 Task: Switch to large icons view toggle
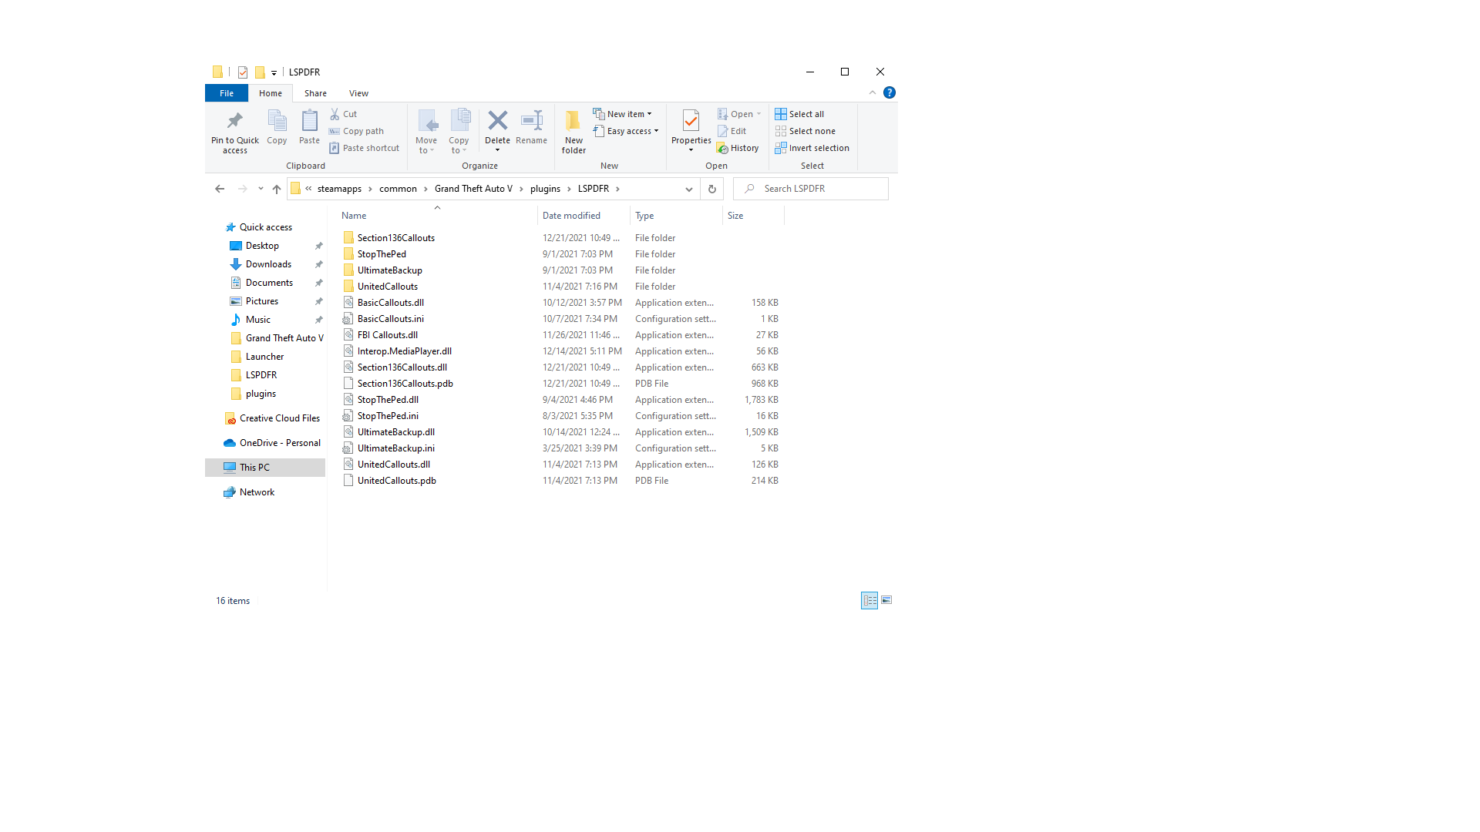point(886,600)
